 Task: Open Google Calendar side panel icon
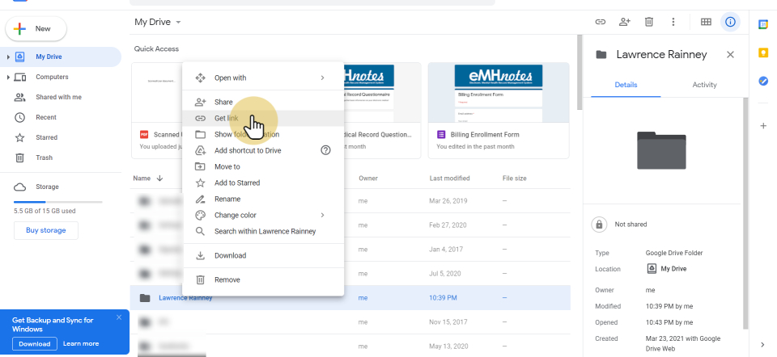coord(762,24)
